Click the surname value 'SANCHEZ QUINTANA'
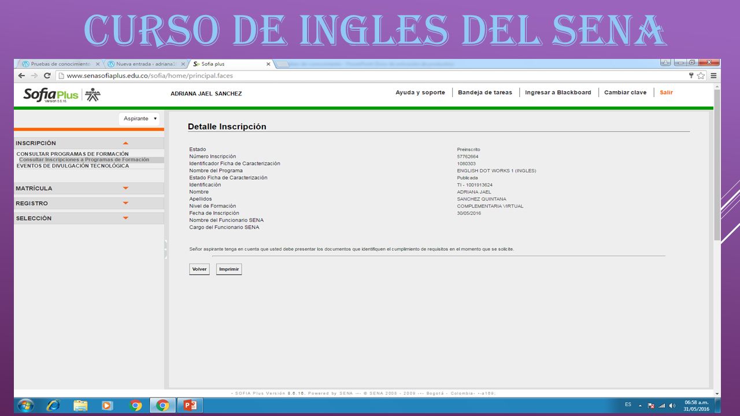The image size is (740, 416). (x=482, y=199)
